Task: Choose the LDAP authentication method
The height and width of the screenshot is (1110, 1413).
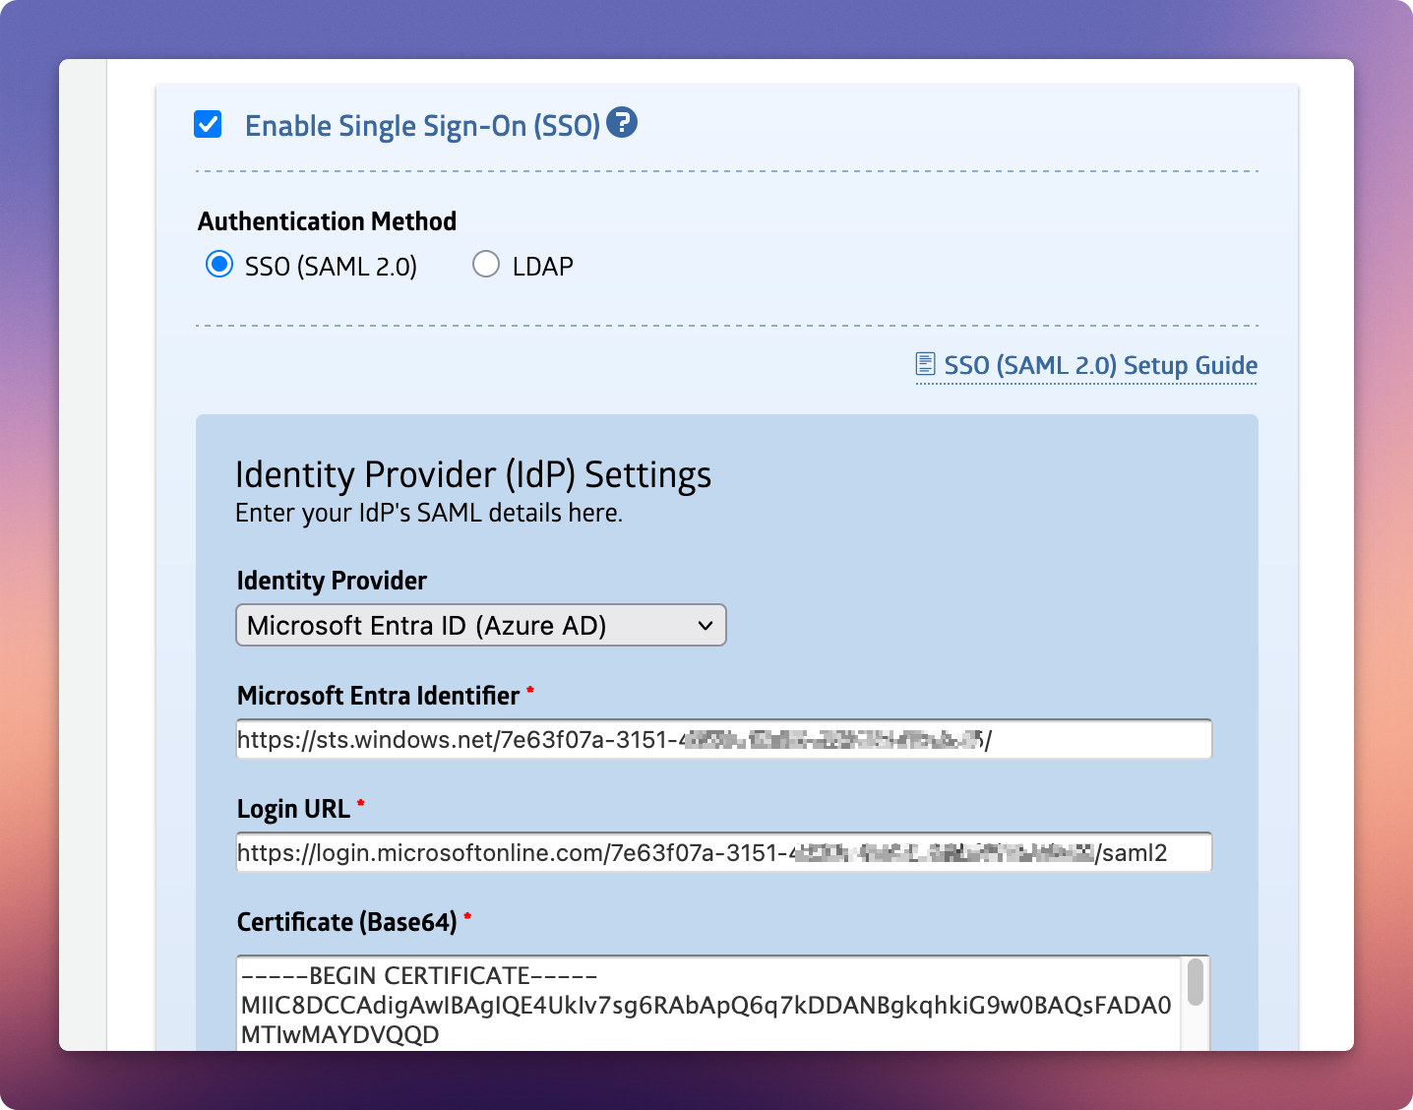Action: click(486, 265)
